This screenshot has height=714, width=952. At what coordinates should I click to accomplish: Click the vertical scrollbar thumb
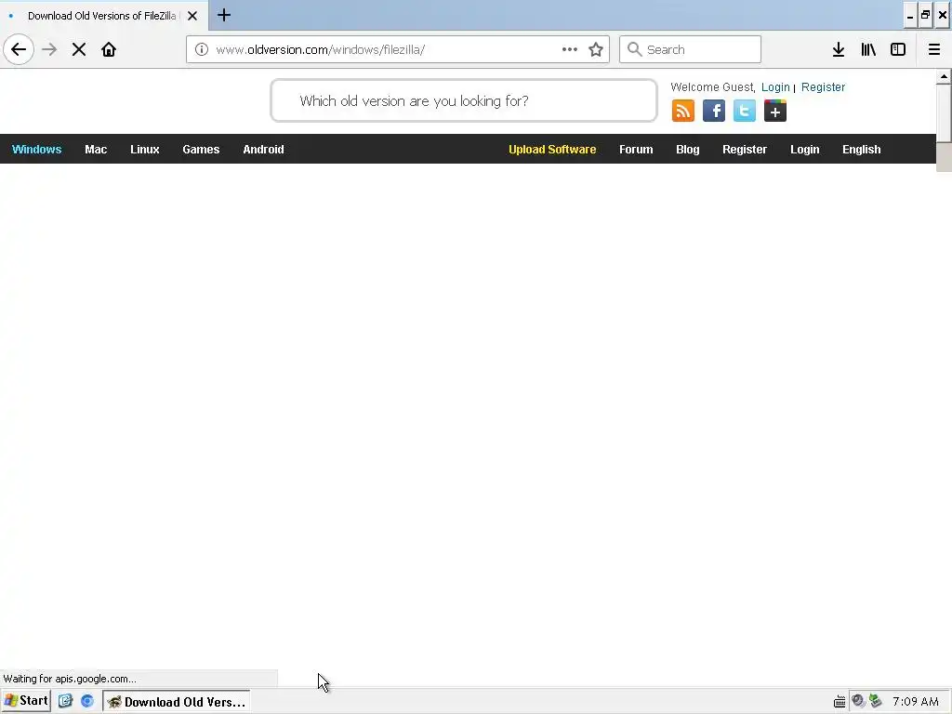(944, 112)
